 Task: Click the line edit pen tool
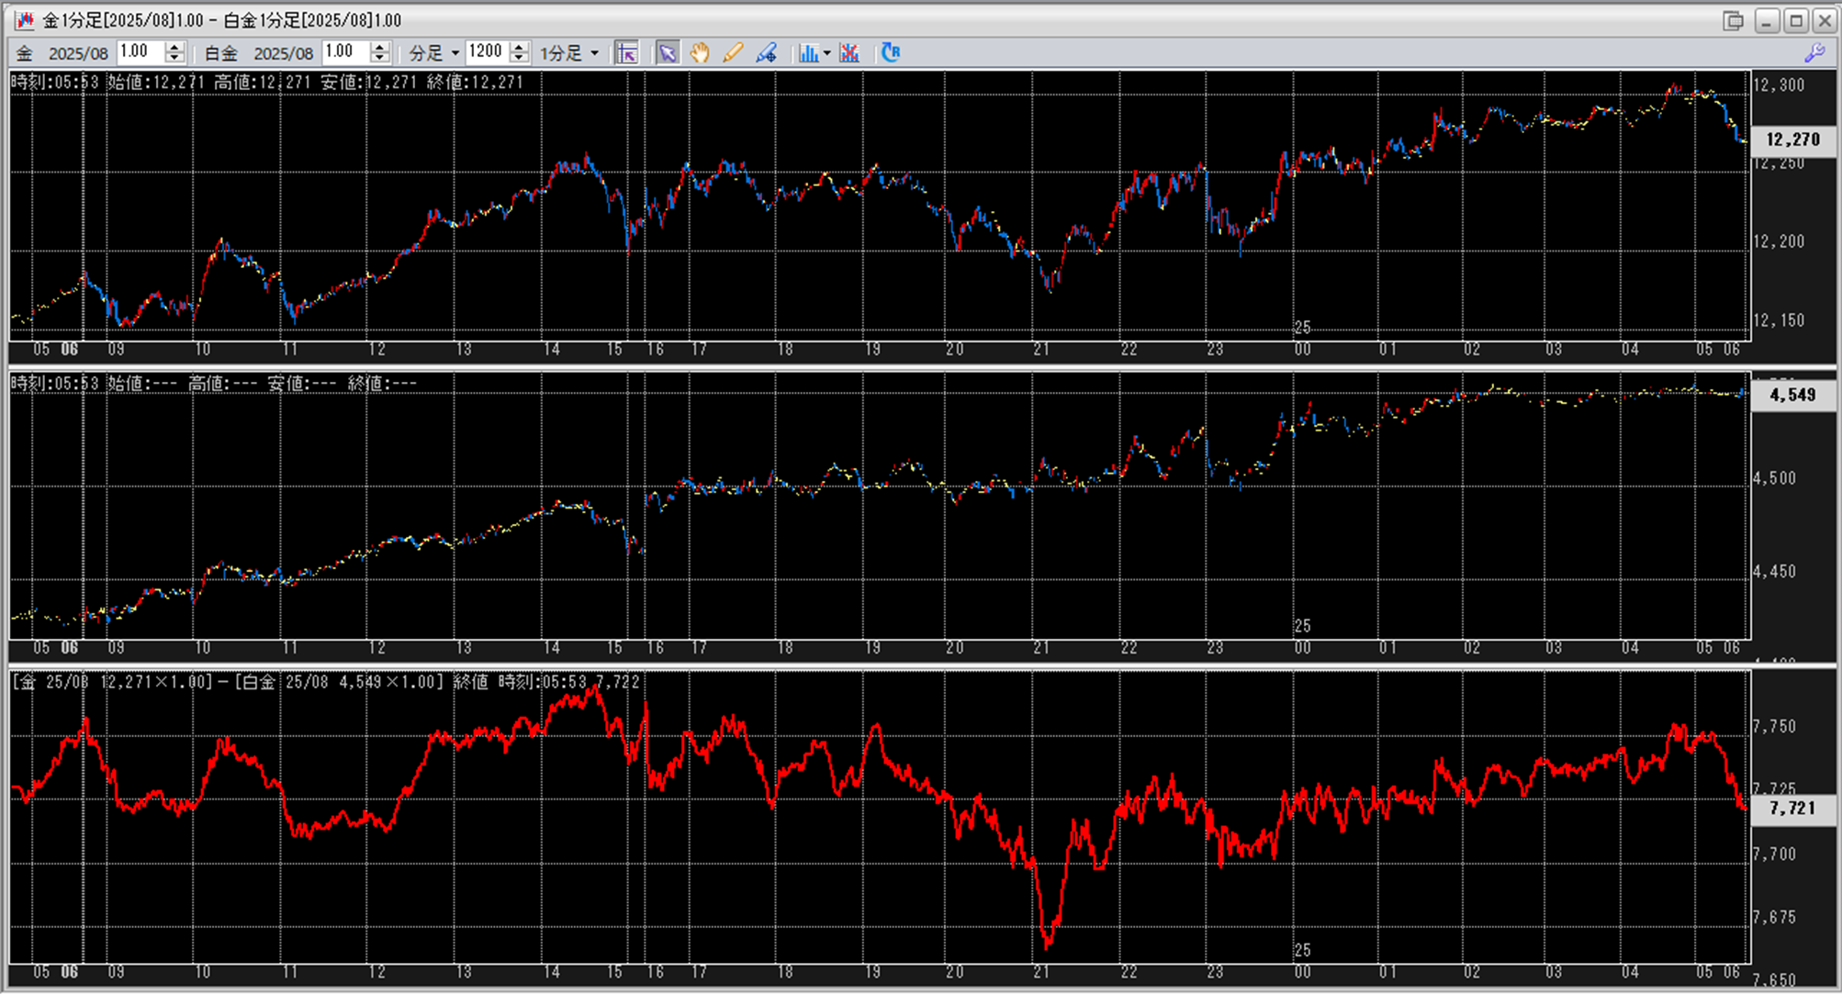coord(766,52)
